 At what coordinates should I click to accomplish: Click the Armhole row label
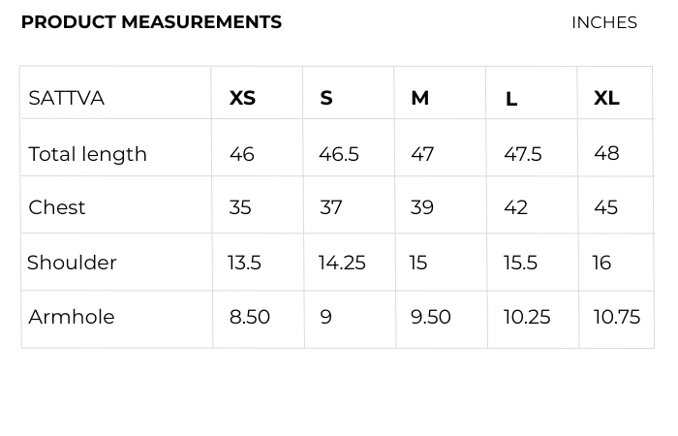pyautogui.click(x=72, y=317)
